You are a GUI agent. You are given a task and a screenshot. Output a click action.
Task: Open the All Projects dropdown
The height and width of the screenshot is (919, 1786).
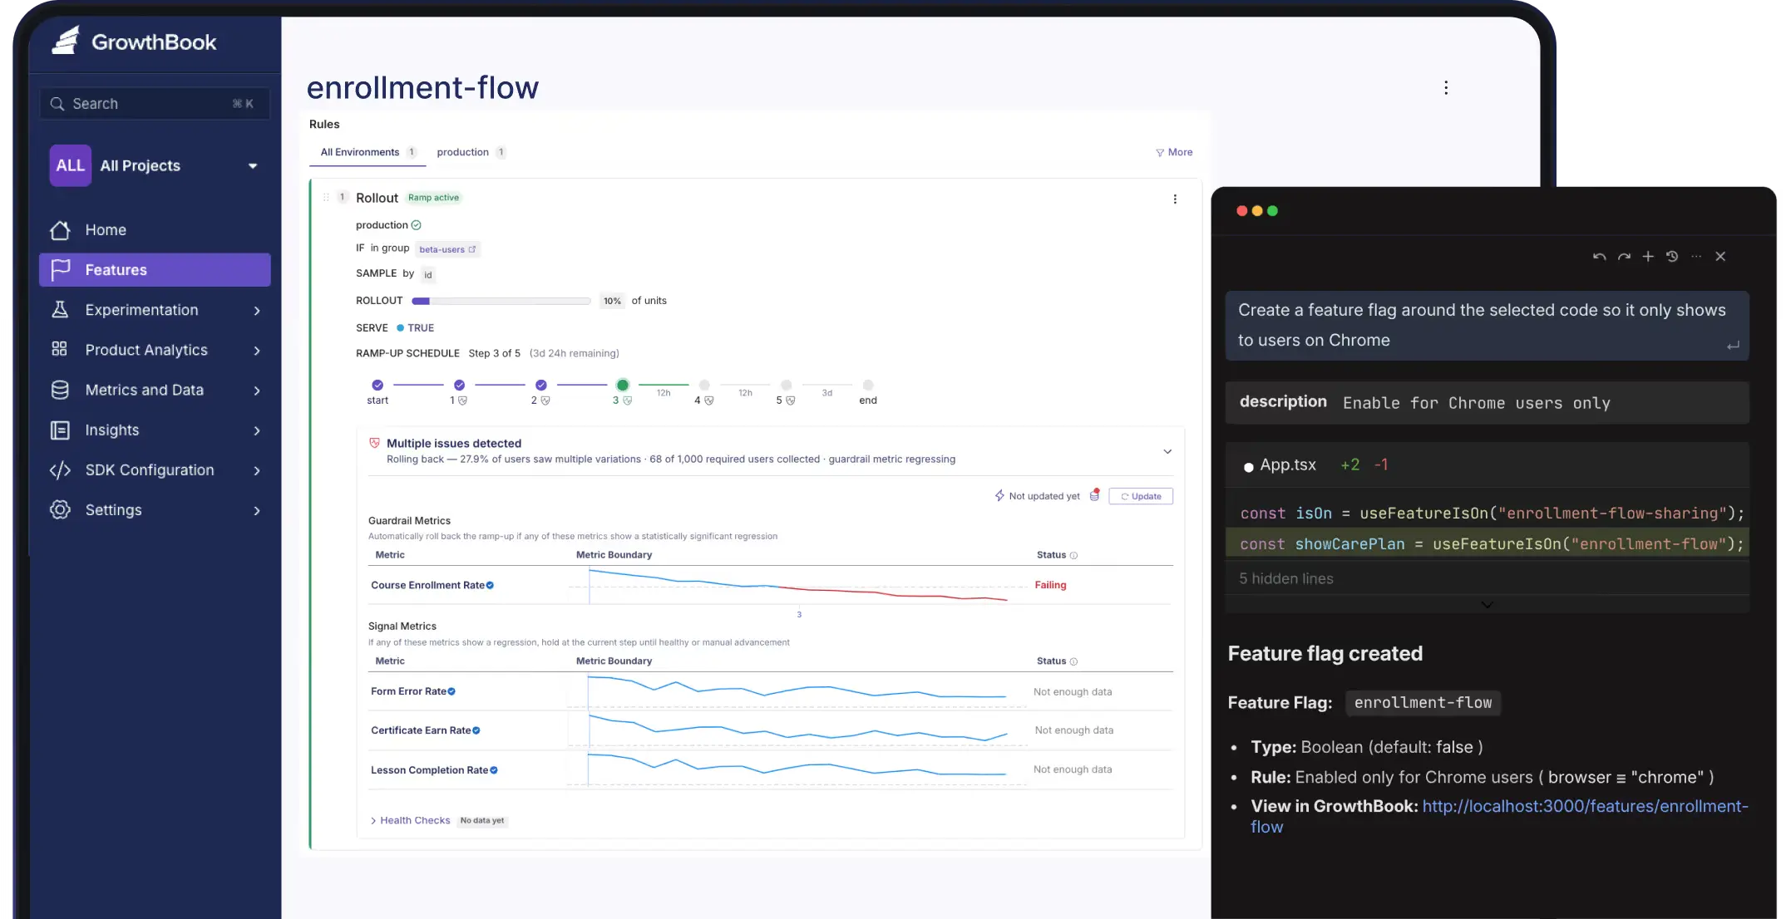(155, 165)
